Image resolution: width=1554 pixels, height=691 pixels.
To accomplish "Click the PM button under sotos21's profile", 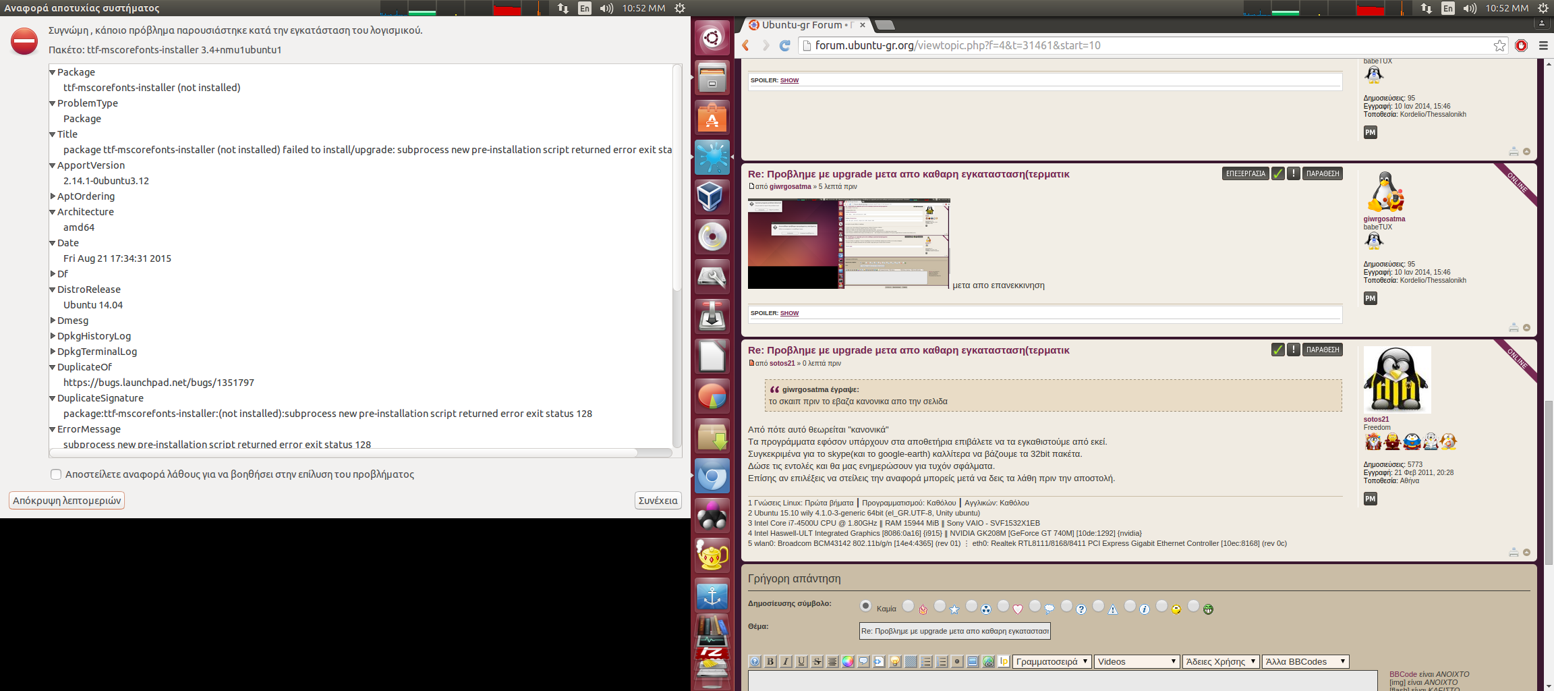I will point(1370,499).
